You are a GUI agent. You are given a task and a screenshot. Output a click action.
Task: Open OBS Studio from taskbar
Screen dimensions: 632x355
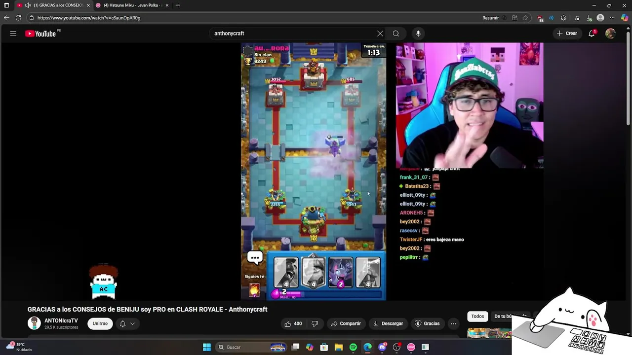pos(396,347)
